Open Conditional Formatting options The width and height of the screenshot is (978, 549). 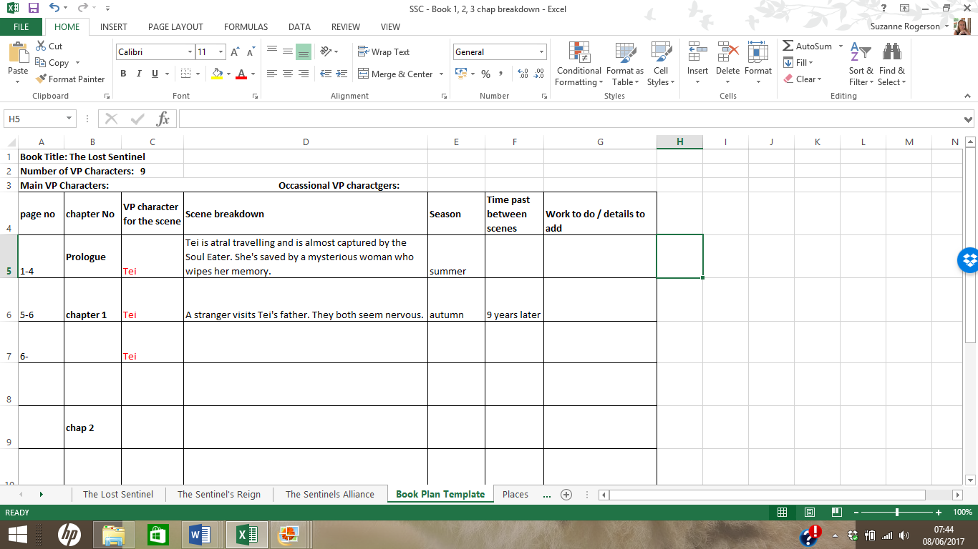[x=578, y=64]
